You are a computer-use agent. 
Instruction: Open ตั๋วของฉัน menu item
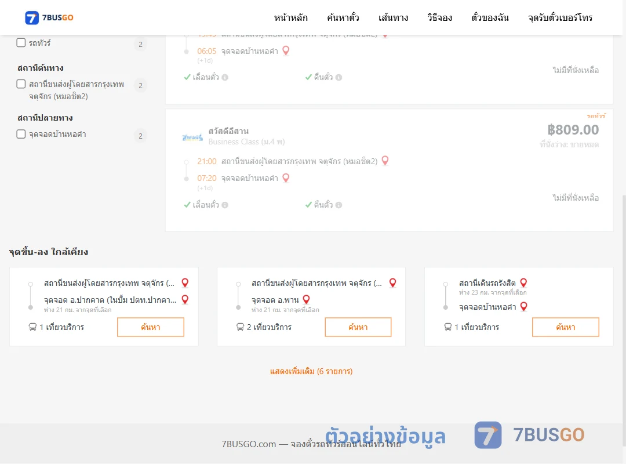pyautogui.click(x=490, y=17)
